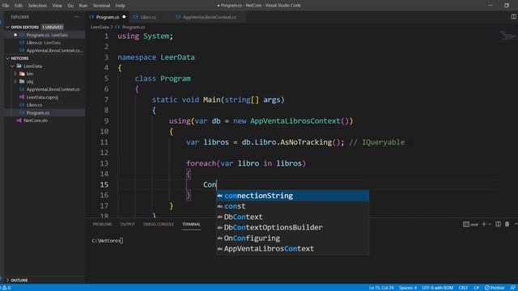Collapse the LeerData folder

[x=12, y=66]
